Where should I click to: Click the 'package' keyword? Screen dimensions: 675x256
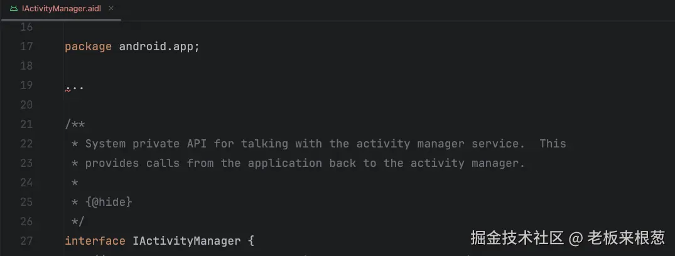(88, 46)
